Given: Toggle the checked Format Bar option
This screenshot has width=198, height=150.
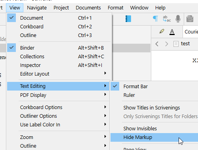Looking at the screenshot, I should pos(154,86).
